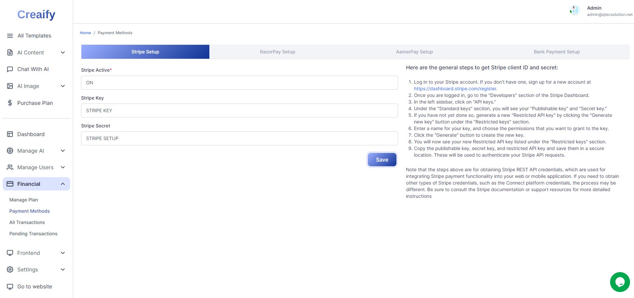The width and height of the screenshot is (634, 298).
Task: Select Payment Methods submenu item
Action: [30, 211]
